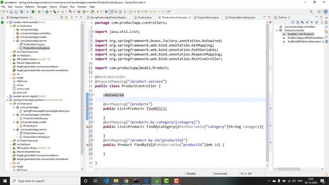Viewport: 329px width, 185px height.
Task: Minimize the Package Explorer view
Action: point(77,17)
